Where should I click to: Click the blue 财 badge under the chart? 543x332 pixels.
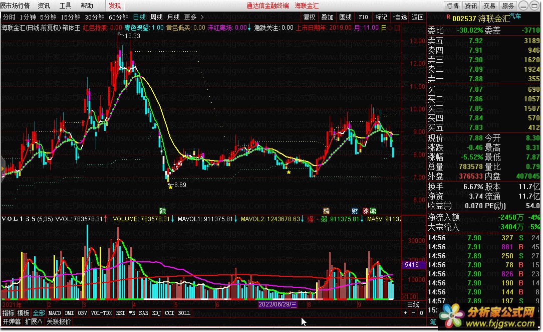(x=355, y=211)
